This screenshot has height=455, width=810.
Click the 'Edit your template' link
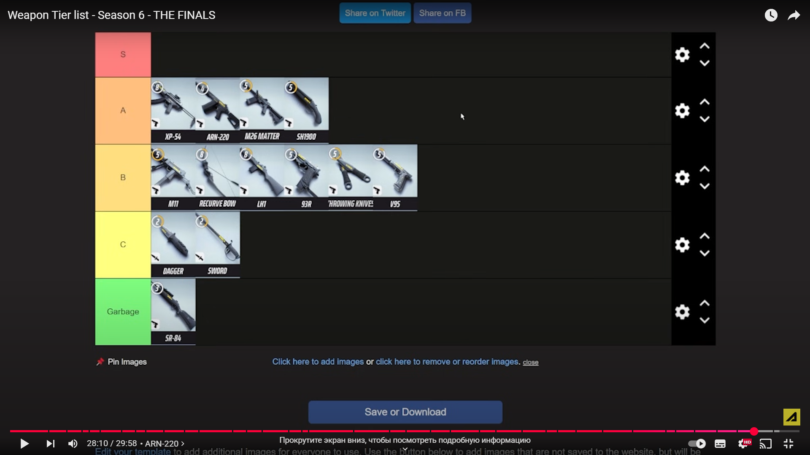(133, 451)
